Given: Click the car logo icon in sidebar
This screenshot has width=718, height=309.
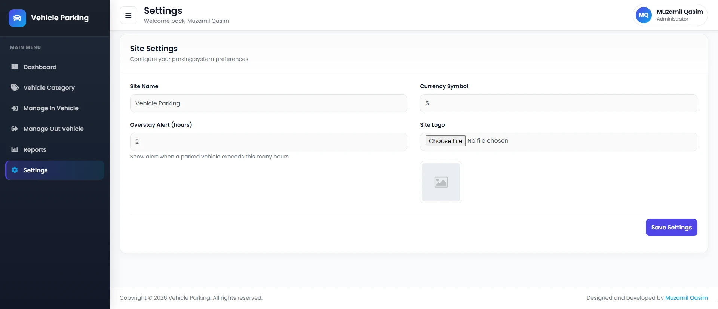Looking at the screenshot, I should [x=17, y=18].
